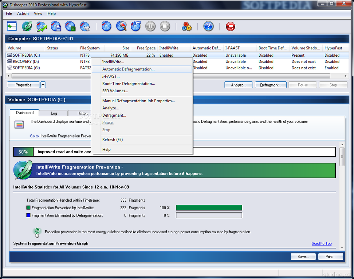Viewport: 354px width, 279px height.
Task: Click the green 100% fragmentation progress bar
Action: 209,208
